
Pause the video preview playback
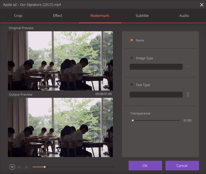pyautogui.click(x=12, y=167)
